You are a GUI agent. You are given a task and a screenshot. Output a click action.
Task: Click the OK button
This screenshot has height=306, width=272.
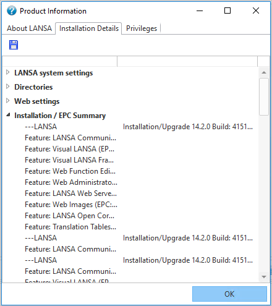pyautogui.click(x=229, y=294)
